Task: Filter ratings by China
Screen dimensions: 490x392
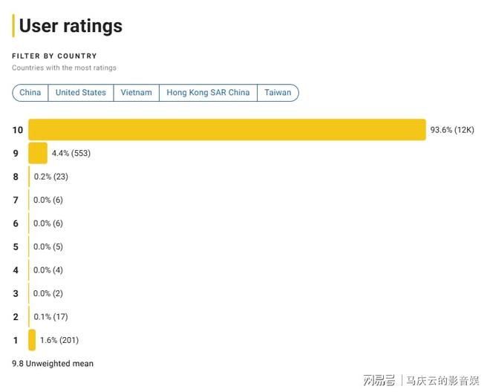Action: (x=30, y=93)
